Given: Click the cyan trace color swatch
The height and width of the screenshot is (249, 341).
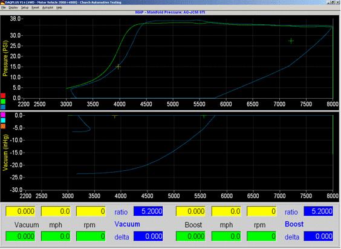Looking at the screenshot, I should point(3,121).
